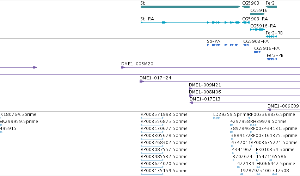Select the Sb-RA transcript glyph
The image size is (300, 176).
[190, 22]
